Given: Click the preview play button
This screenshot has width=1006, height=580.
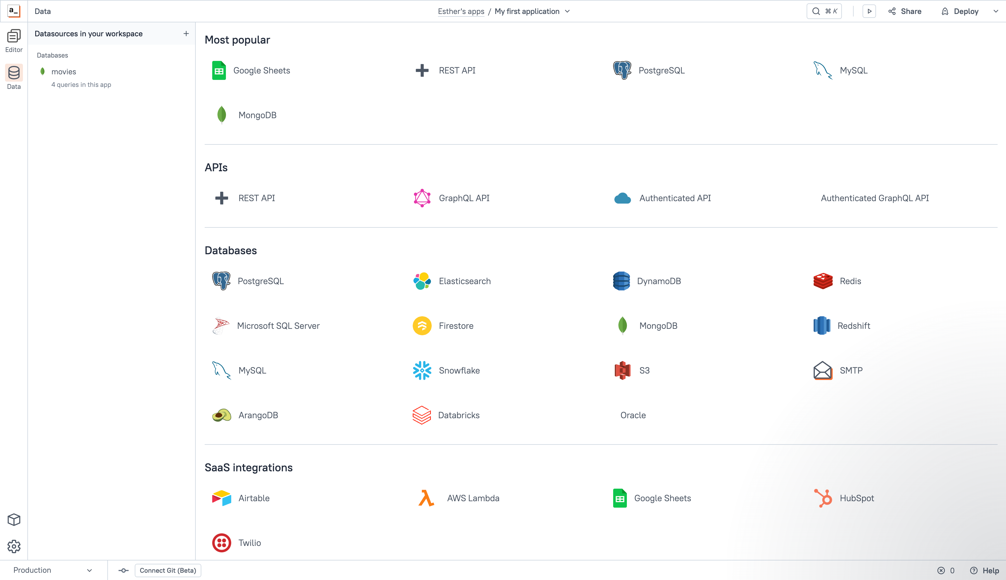Looking at the screenshot, I should [x=869, y=11].
